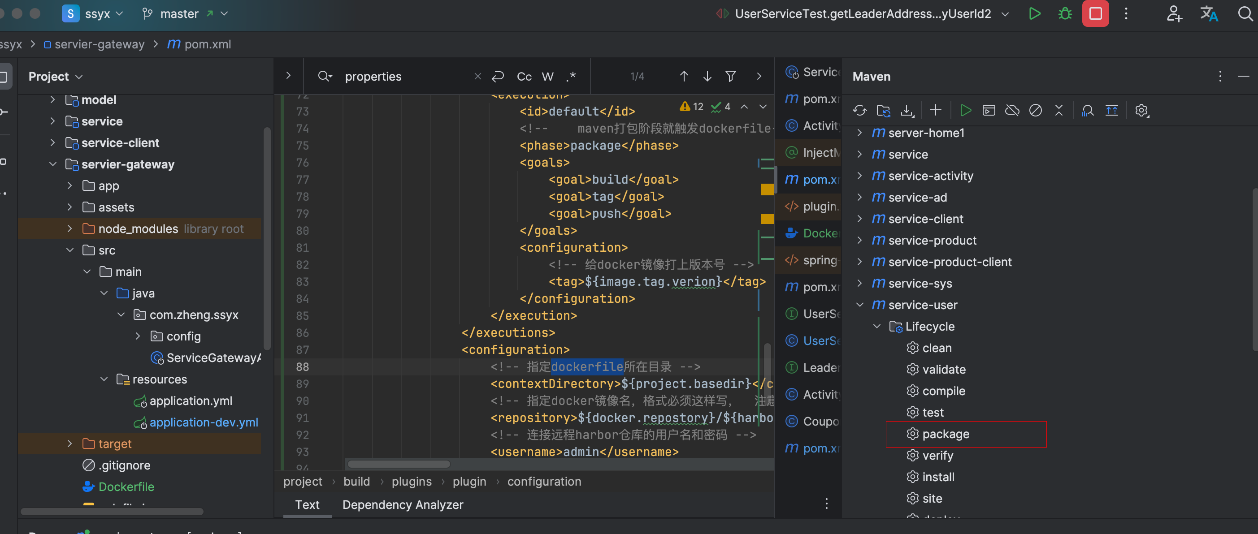Toggle Maven skip tests mode icon

tap(1035, 110)
